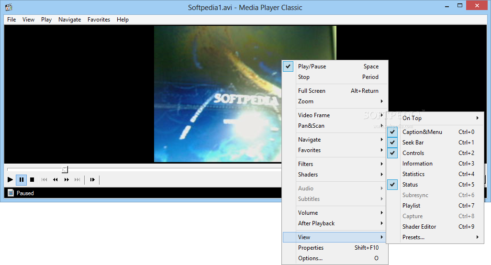Expand the Navigate submenu in the context menu
The width and height of the screenshot is (491, 265).
(335, 140)
